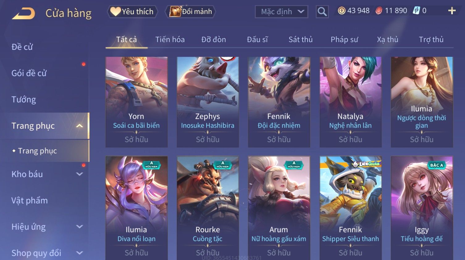
Task: Select the Tiến hóa tab
Action: pyautogui.click(x=170, y=39)
